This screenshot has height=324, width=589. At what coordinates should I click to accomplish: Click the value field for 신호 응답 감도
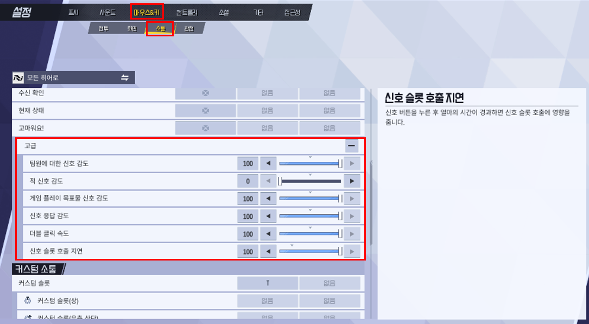(248, 216)
